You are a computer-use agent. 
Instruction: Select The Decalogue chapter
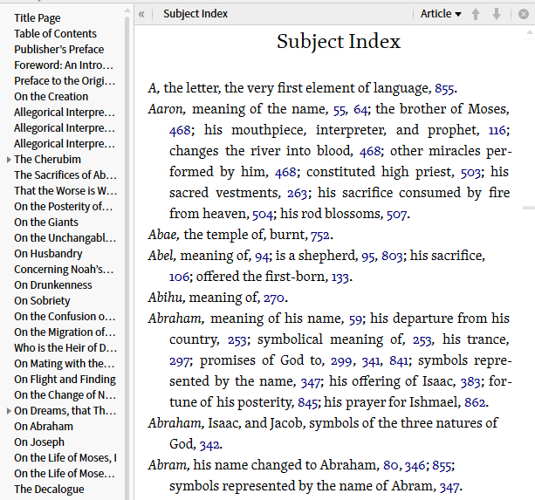tap(49, 490)
